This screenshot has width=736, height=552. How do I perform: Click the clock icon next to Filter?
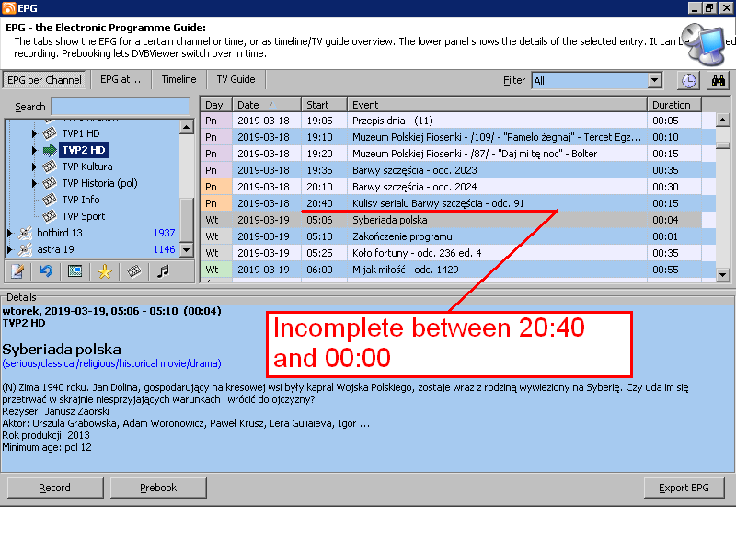(x=688, y=81)
